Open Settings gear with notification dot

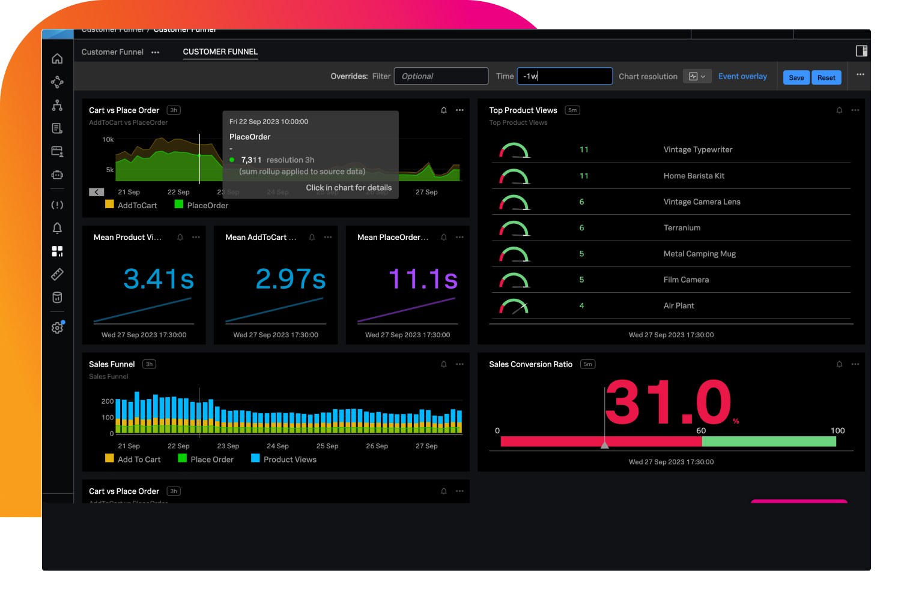(x=57, y=327)
